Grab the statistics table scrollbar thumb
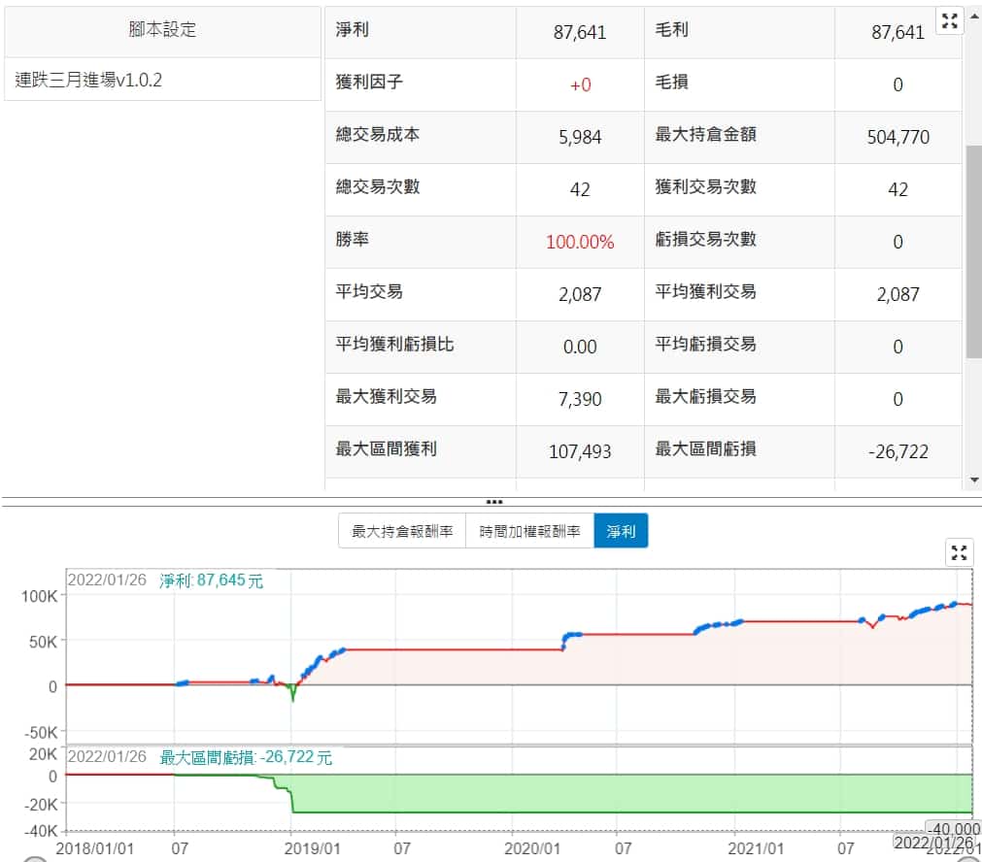This screenshot has height=862, width=982. [974, 252]
